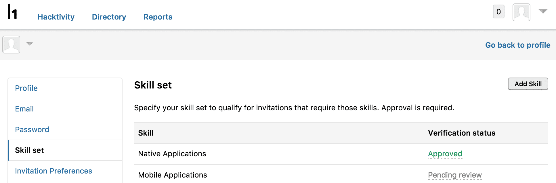Click the Pending review status
Image resolution: width=556 pixels, height=183 pixels.
click(454, 175)
